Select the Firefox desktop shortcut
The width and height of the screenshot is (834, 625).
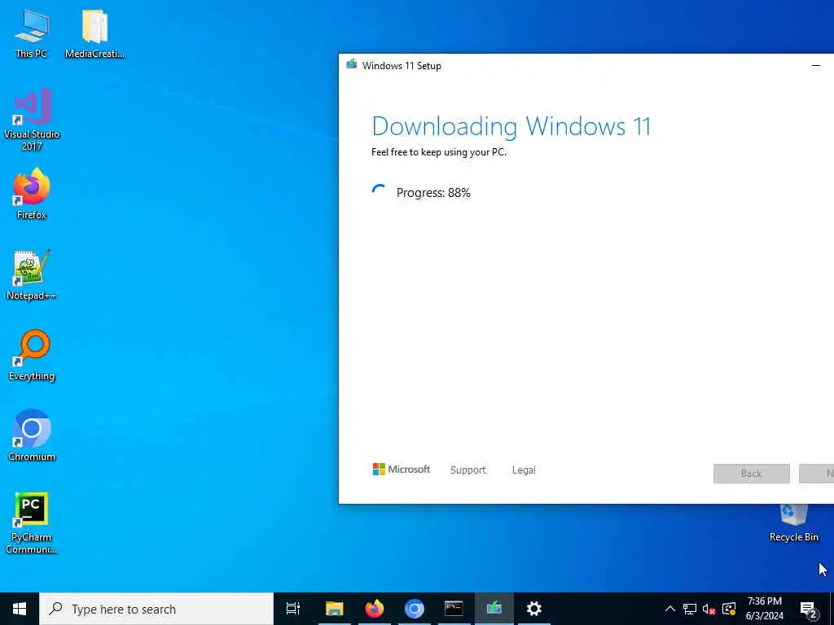[x=32, y=194]
